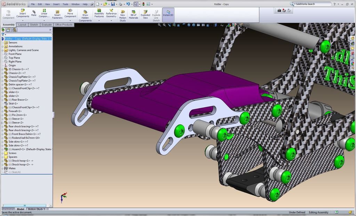
Task: Select the Screws folder
Action: click(x=12, y=153)
